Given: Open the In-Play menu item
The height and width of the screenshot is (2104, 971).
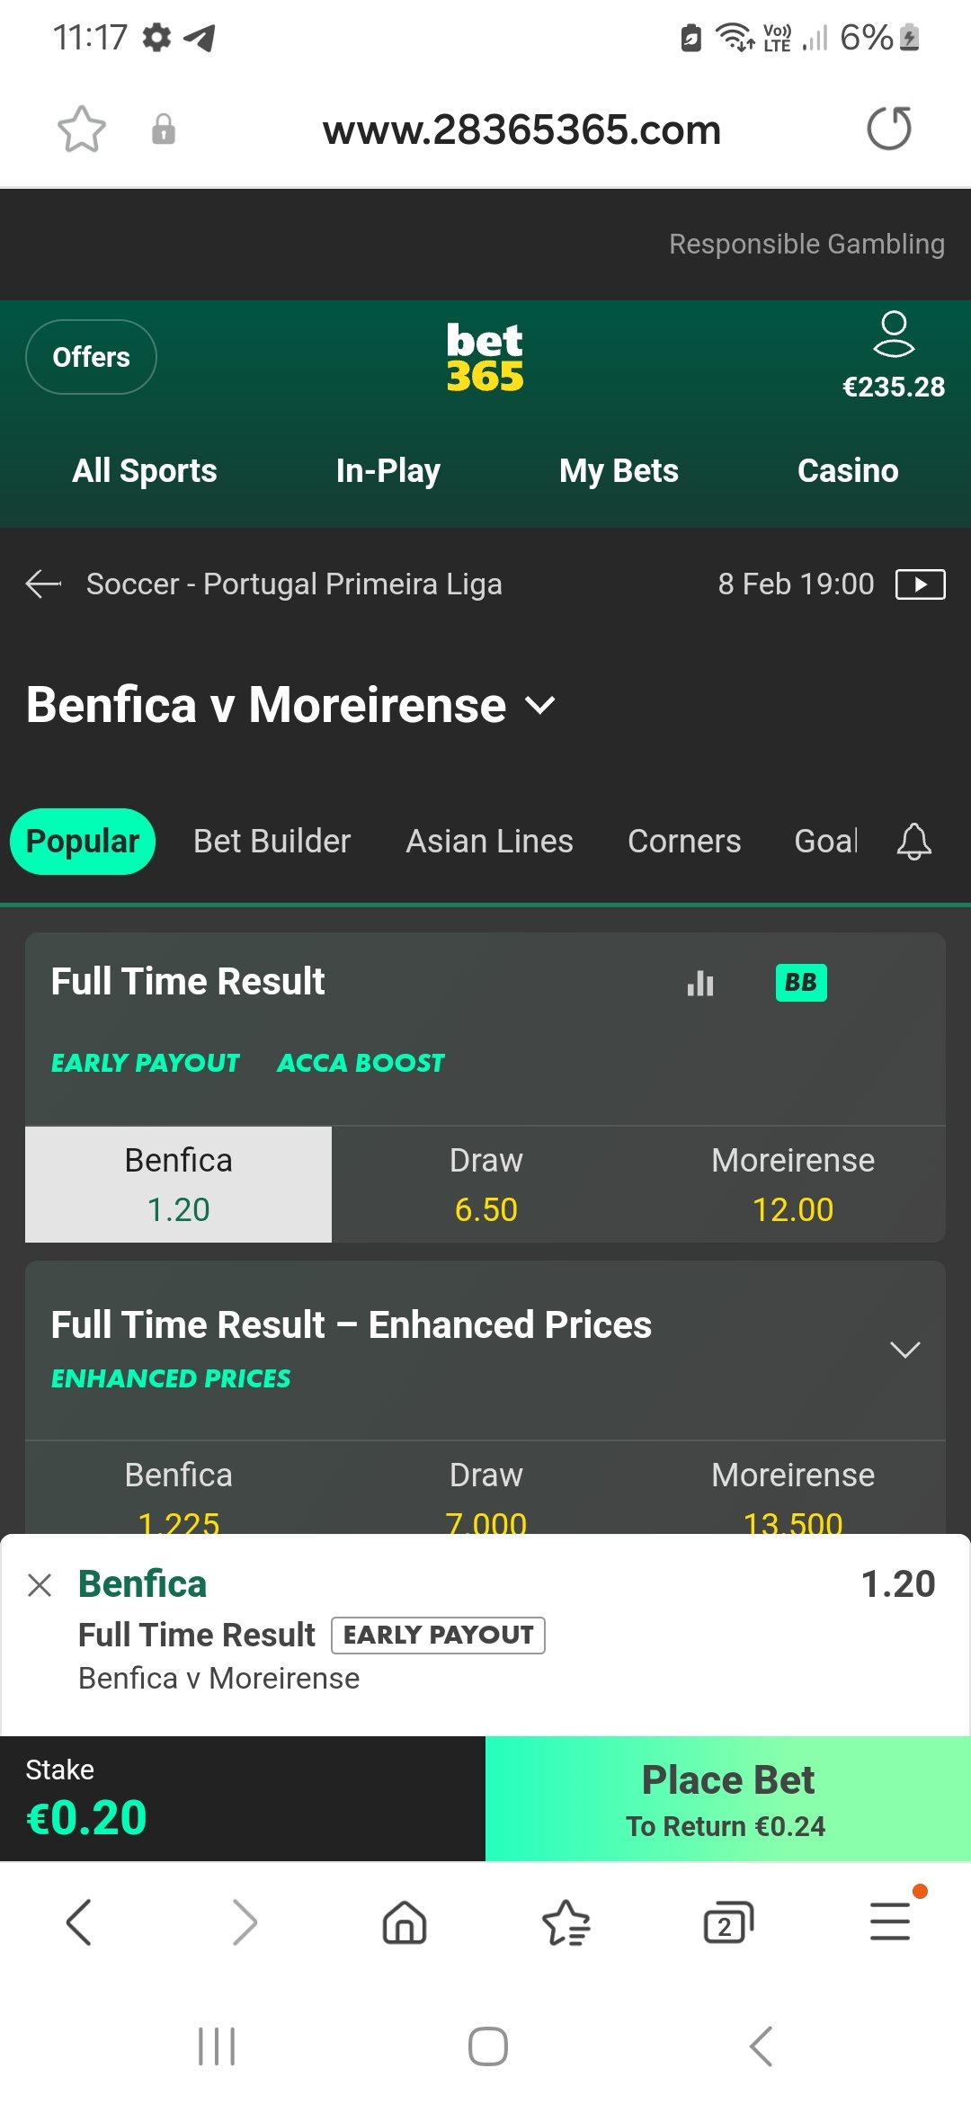Looking at the screenshot, I should 388,470.
